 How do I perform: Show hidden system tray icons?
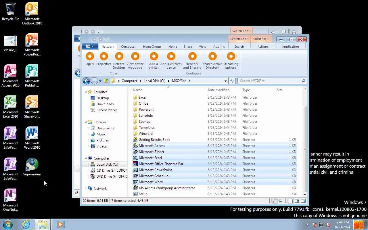[x=307, y=225]
